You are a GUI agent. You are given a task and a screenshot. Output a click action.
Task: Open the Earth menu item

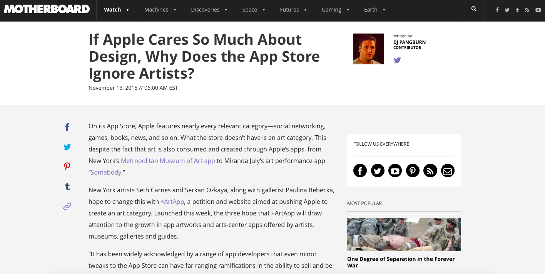(371, 10)
